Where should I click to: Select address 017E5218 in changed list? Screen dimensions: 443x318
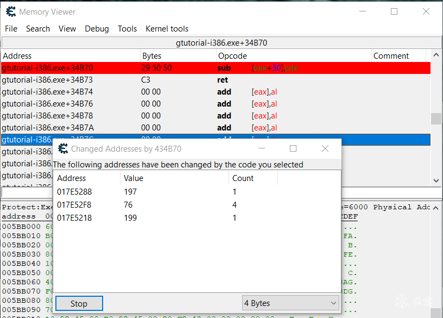[74, 218]
